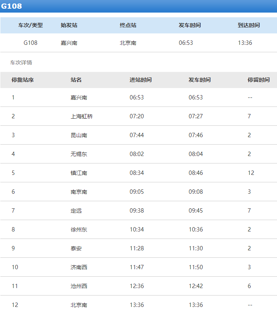Select station 镇江南 in stop list
Viewport: 277px width, 314px height.
[79, 173]
